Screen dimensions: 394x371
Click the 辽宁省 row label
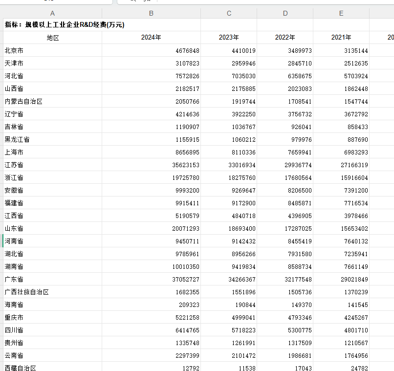pos(14,114)
